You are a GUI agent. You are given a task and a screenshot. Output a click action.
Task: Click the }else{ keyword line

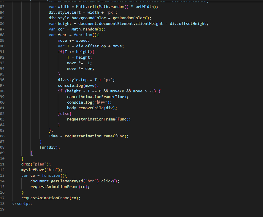[65, 114]
